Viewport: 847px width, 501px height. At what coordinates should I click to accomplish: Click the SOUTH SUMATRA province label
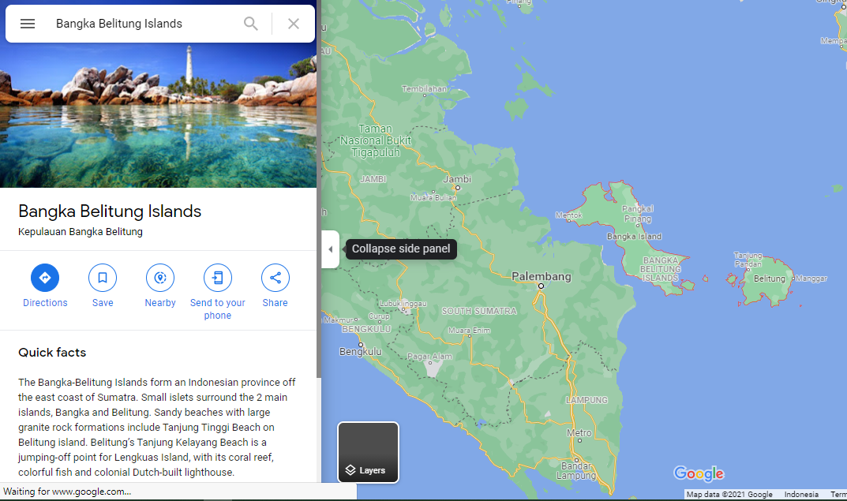tap(479, 311)
